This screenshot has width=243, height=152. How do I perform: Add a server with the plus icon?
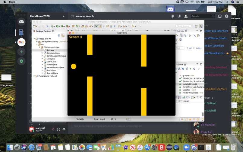(21, 52)
